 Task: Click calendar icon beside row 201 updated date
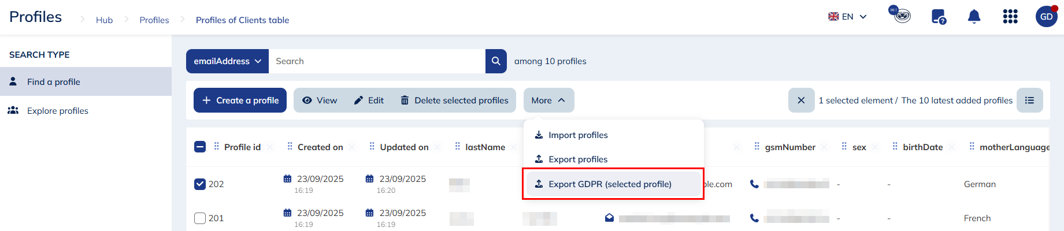(x=369, y=213)
